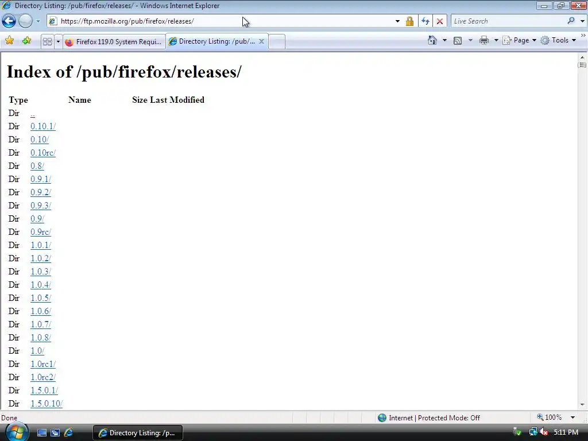Click the vertical scrollbar down arrow

[x=582, y=405]
